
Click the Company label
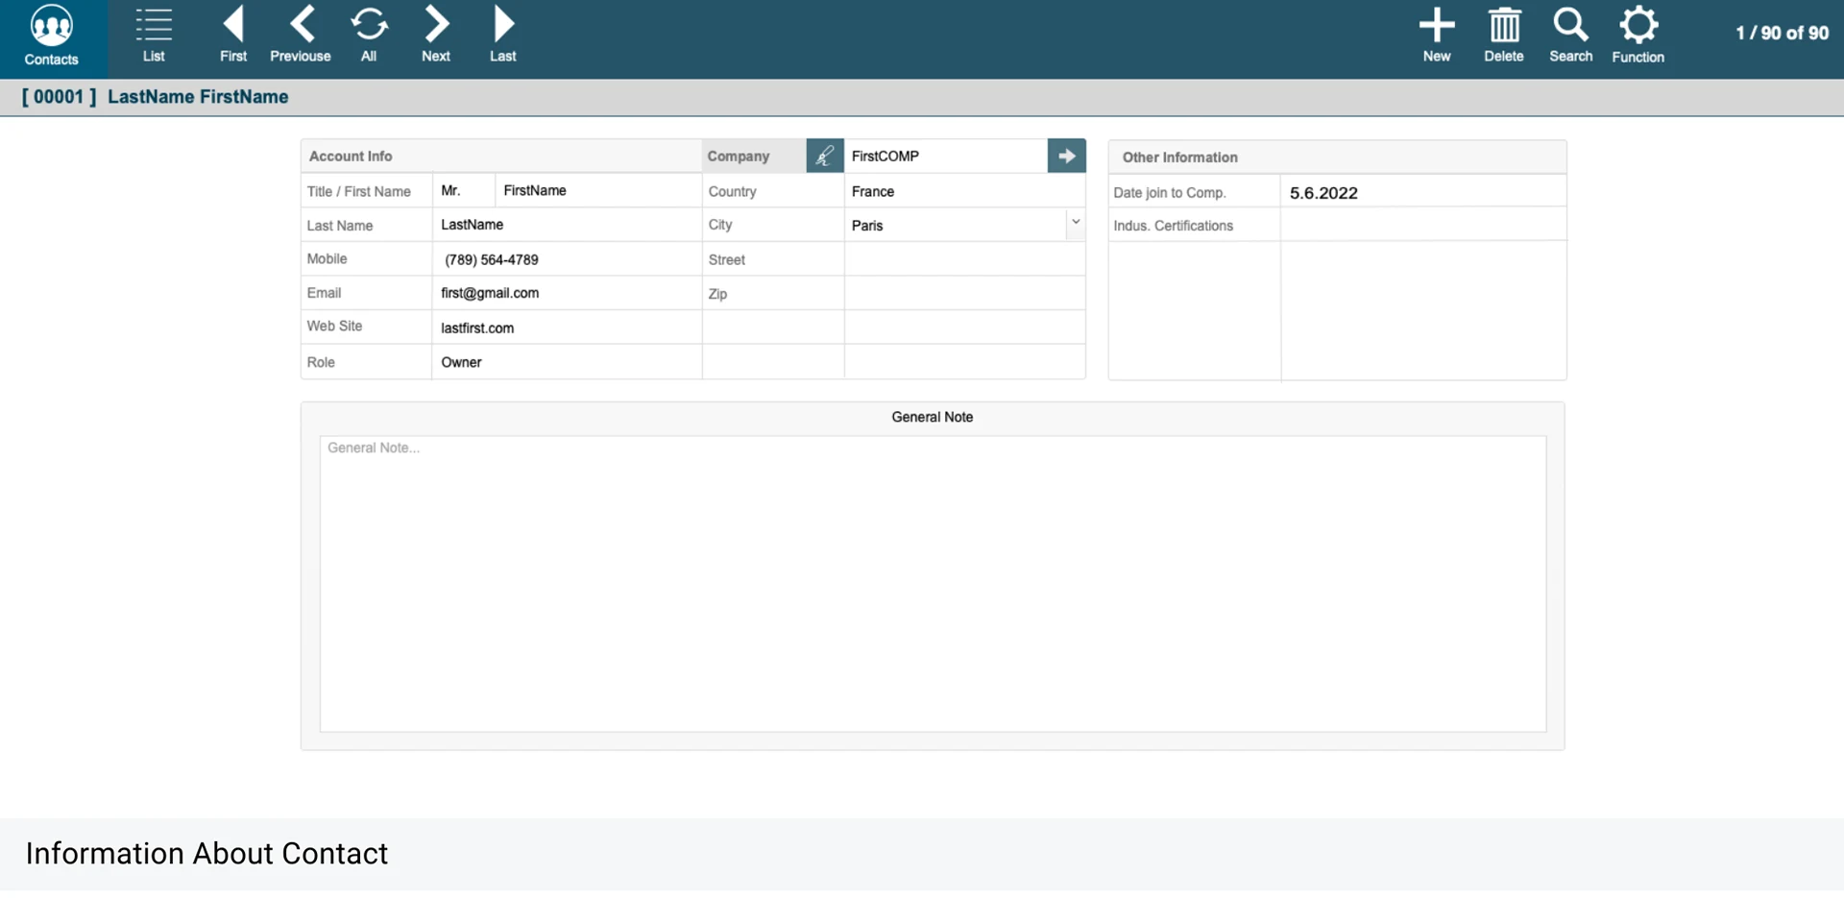point(739,156)
